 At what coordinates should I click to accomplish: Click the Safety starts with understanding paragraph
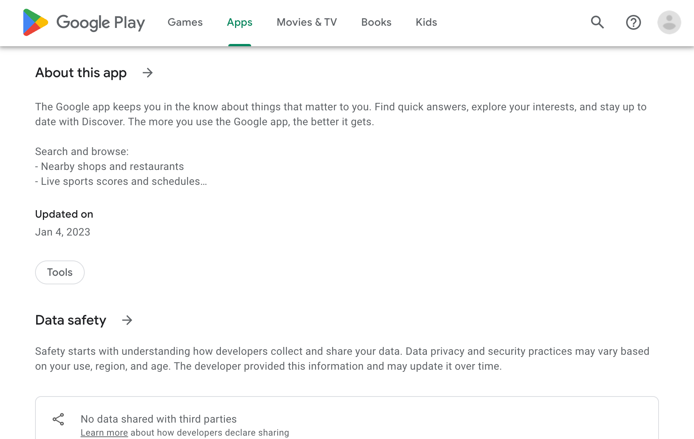coord(342,359)
